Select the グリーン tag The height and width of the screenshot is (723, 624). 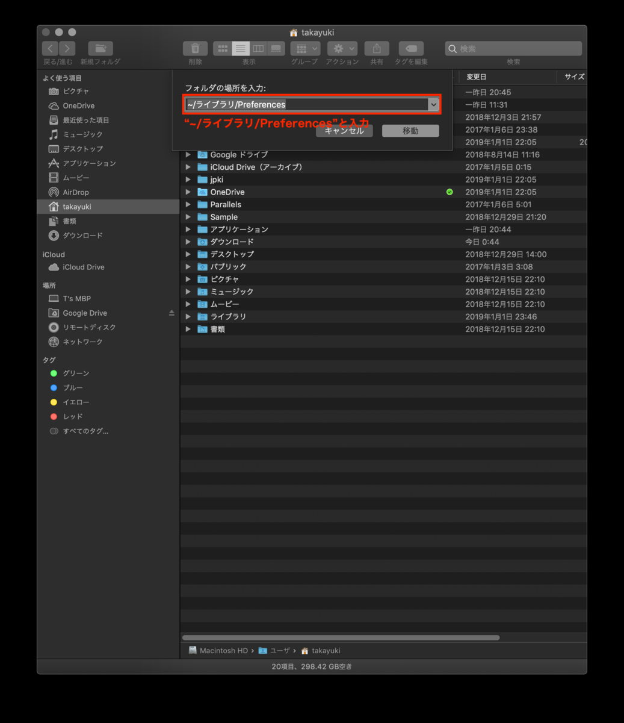(x=76, y=373)
